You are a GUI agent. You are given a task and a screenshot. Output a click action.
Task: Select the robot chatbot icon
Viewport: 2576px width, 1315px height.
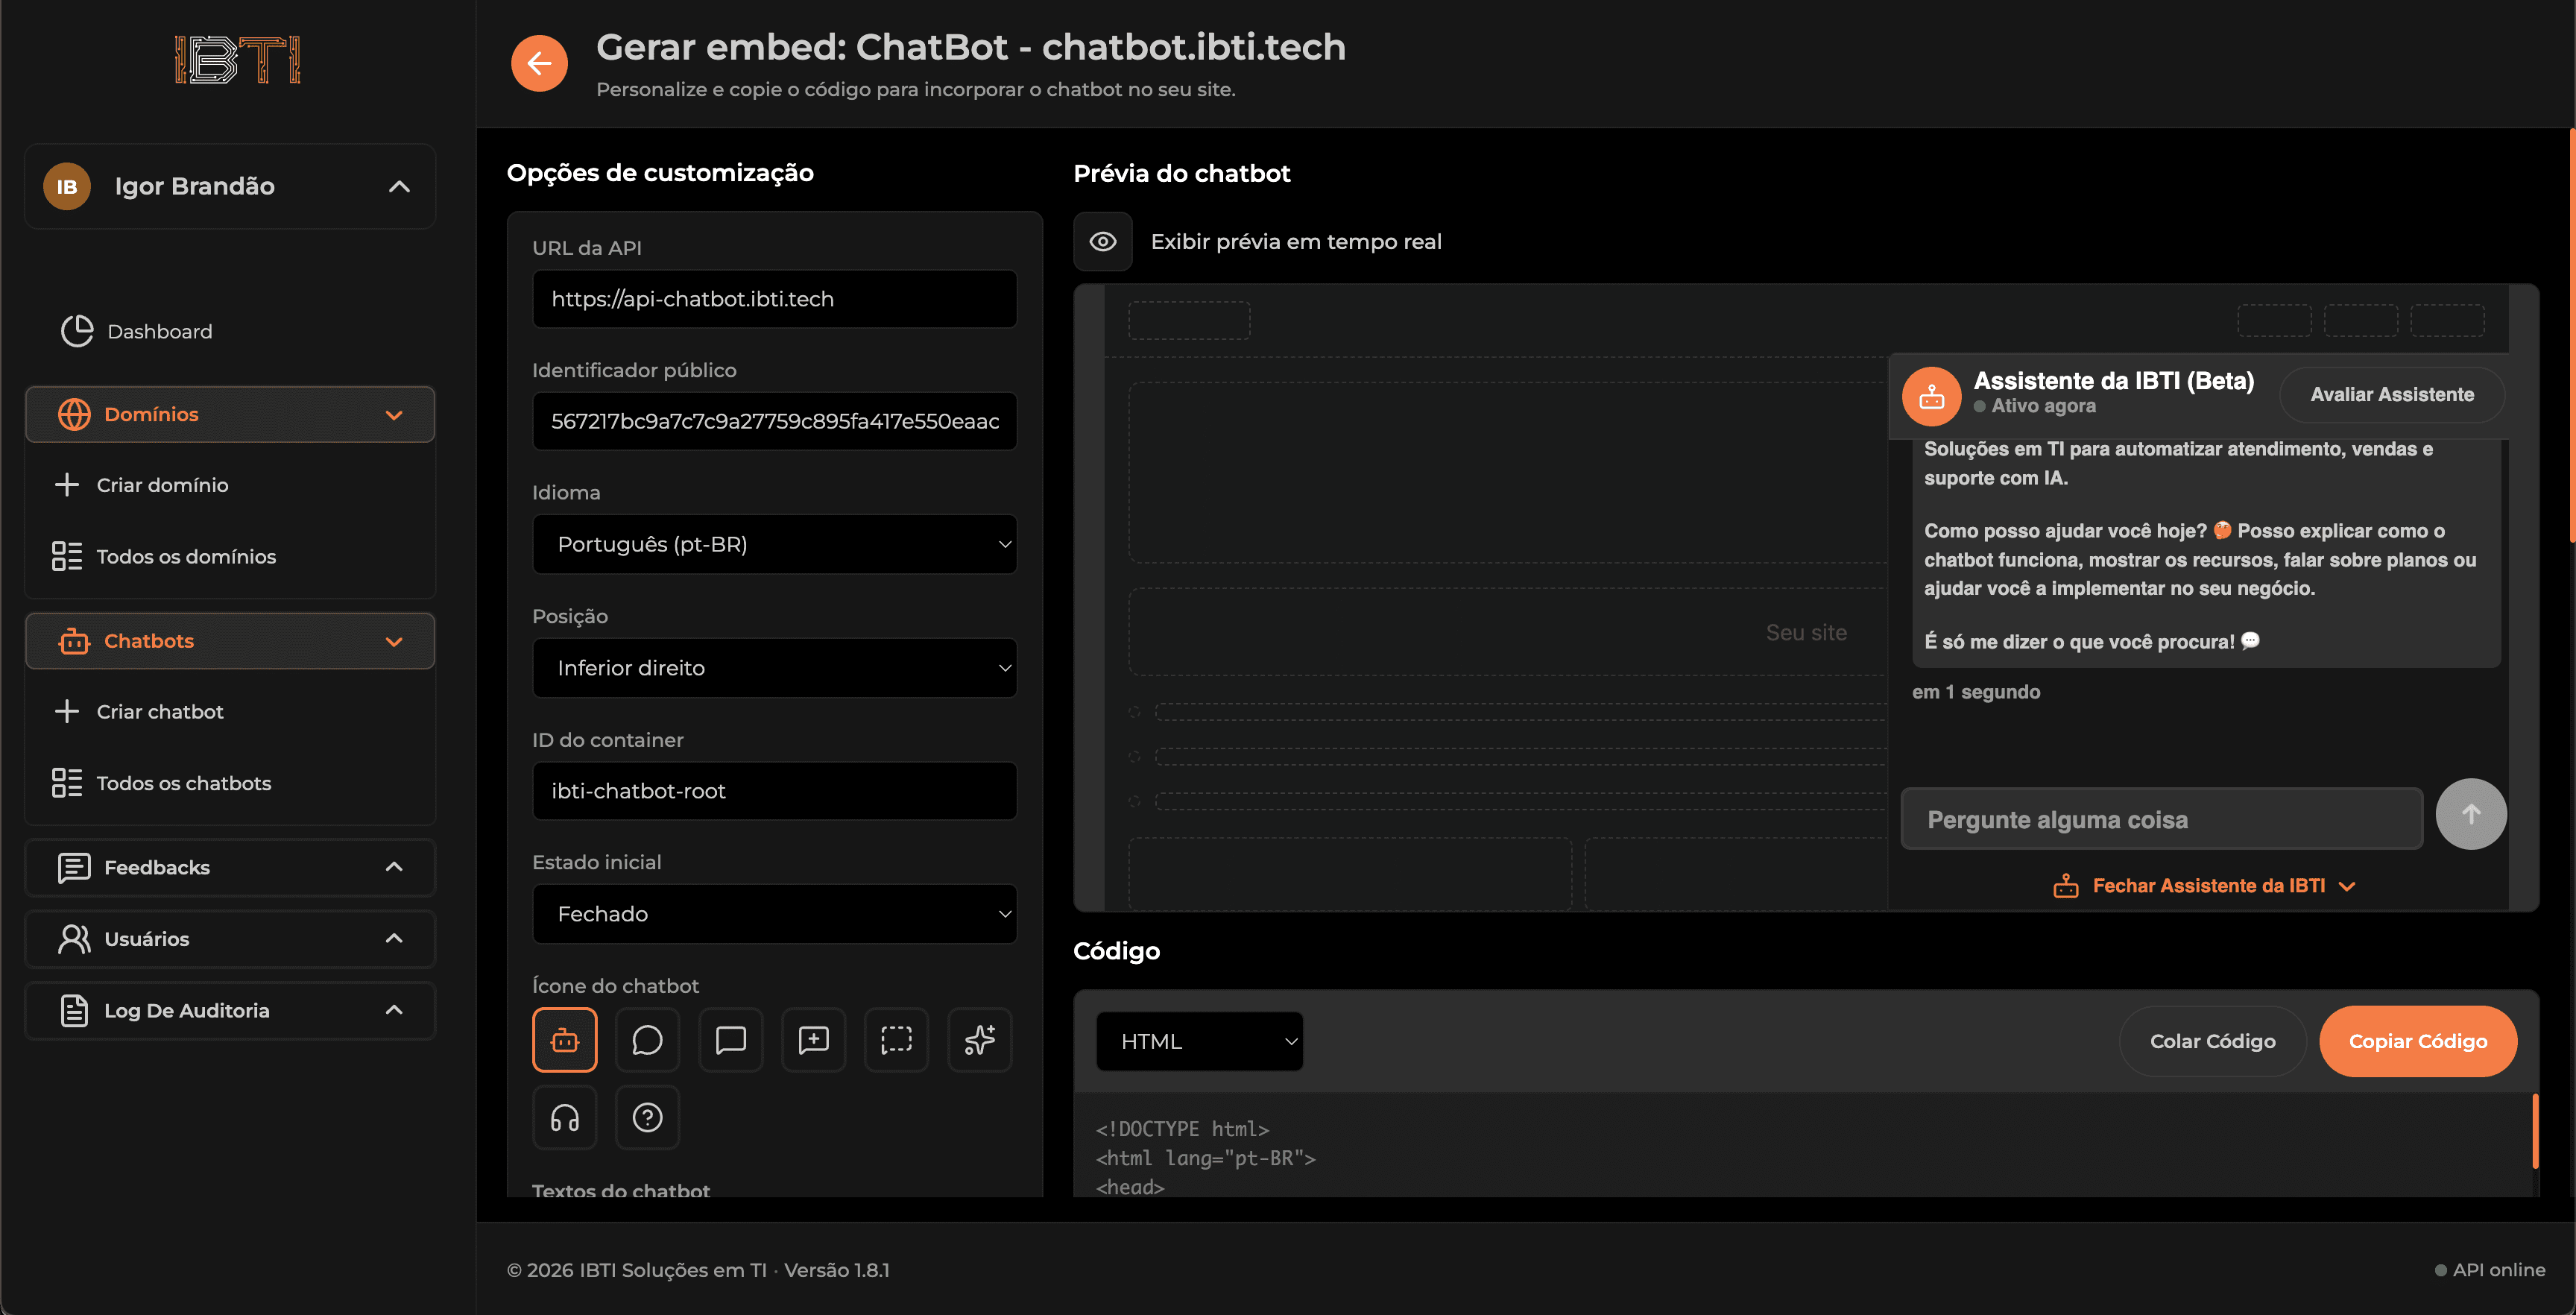click(x=565, y=1040)
